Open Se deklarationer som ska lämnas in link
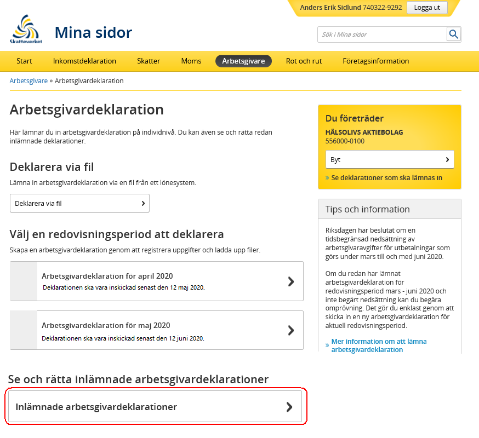The height and width of the screenshot is (438, 479). click(x=386, y=177)
